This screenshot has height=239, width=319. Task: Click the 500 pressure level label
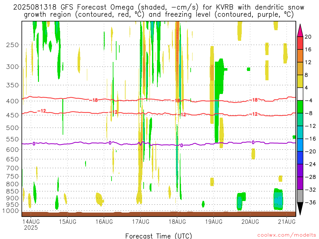click(12, 128)
